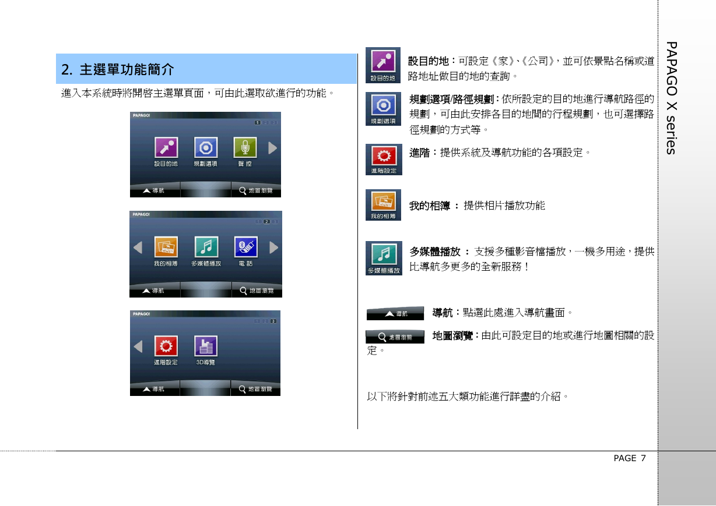Click the vertical PAPAGO X series title
The image size is (716, 506).
[672, 97]
